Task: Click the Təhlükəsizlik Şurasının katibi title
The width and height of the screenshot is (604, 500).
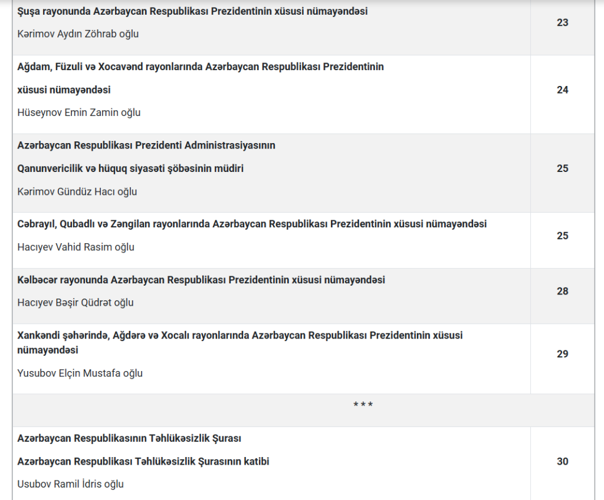Action: tap(143, 462)
